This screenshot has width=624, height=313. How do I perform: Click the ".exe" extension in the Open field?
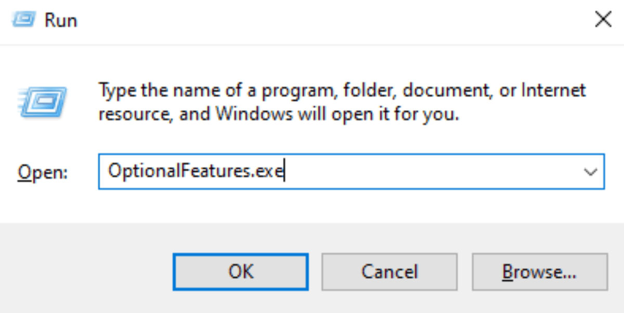point(267,171)
